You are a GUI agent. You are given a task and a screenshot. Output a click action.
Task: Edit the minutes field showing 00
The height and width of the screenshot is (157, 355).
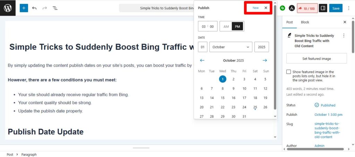(x=212, y=26)
